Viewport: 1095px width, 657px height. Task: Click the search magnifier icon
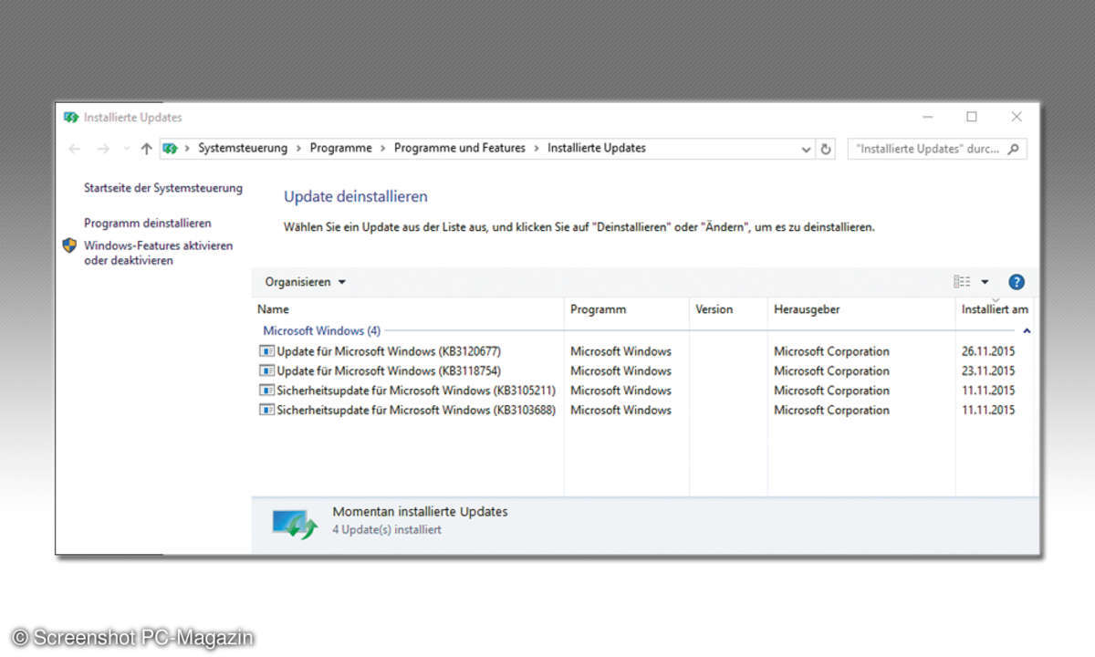pos(1013,149)
